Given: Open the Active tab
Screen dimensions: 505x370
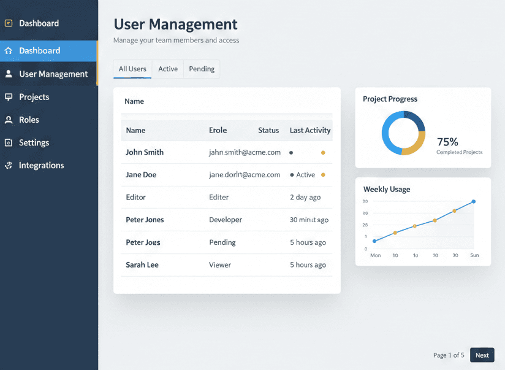Looking at the screenshot, I should [168, 69].
